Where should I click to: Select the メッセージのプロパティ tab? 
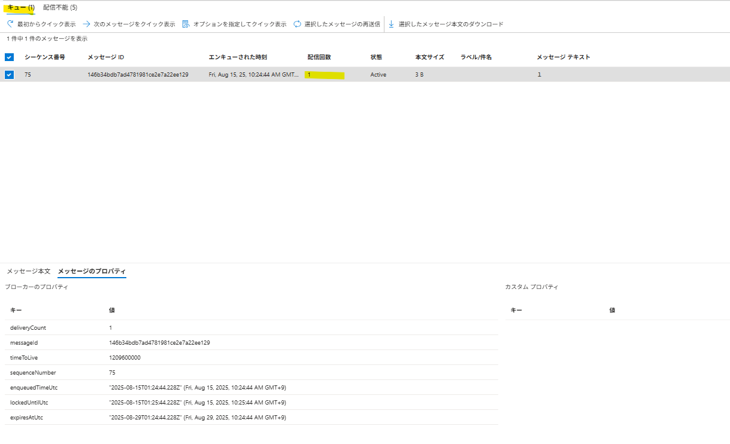pyautogui.click(x=92, y=271)
